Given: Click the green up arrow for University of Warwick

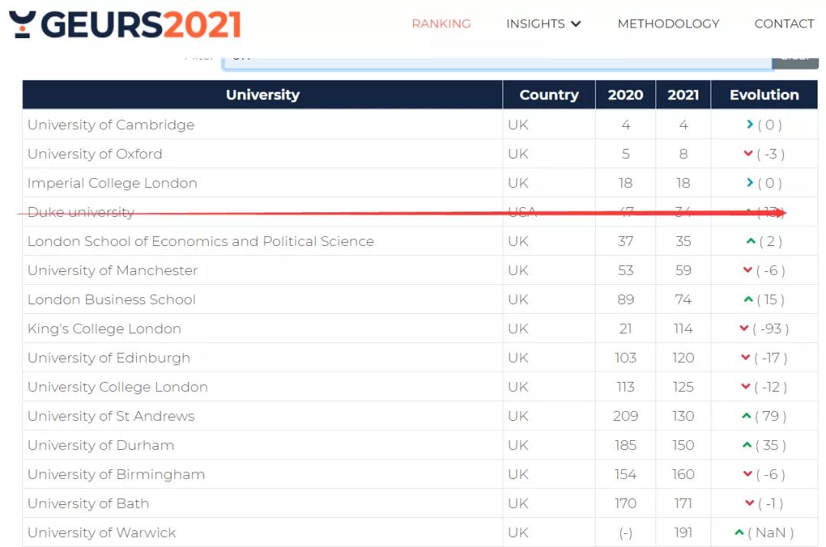Looking at the screenshot, I should pos(739,532).
